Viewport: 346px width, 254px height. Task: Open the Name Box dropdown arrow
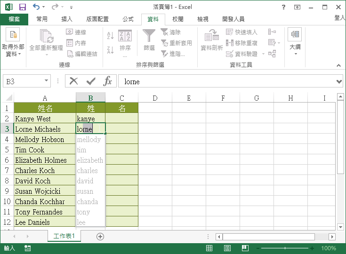pyautogui.click(x=46, y=80)
